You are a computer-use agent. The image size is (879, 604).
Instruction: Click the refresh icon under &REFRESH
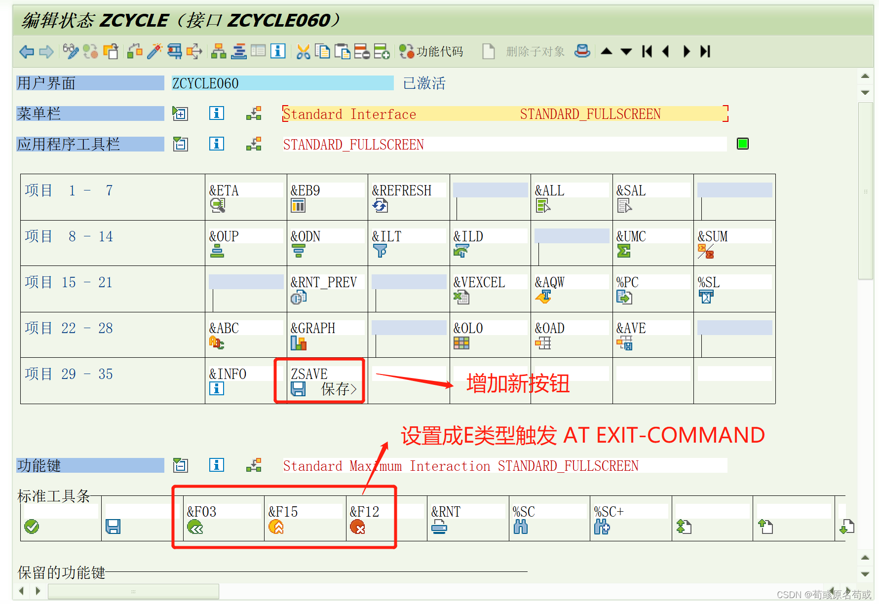pos(379,205)
